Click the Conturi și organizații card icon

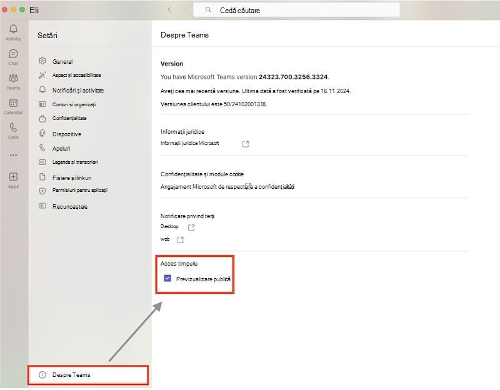(x=42, y=104)
